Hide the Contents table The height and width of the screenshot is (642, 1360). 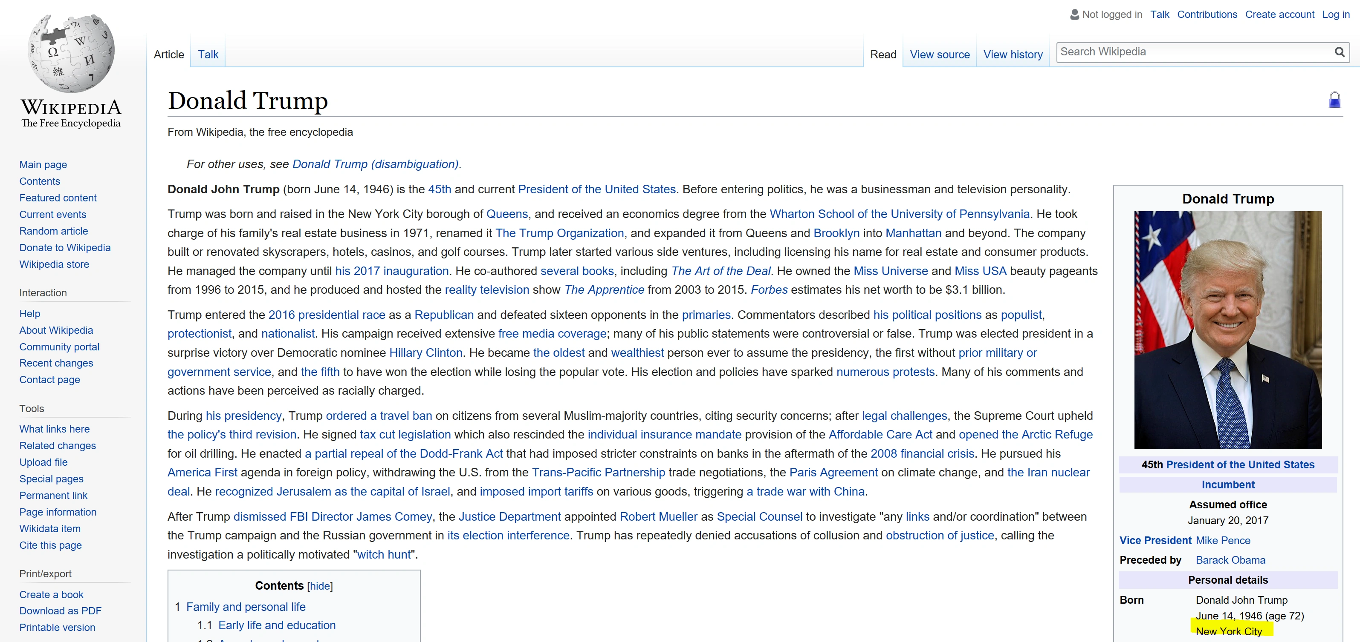[x=319, y=586]
